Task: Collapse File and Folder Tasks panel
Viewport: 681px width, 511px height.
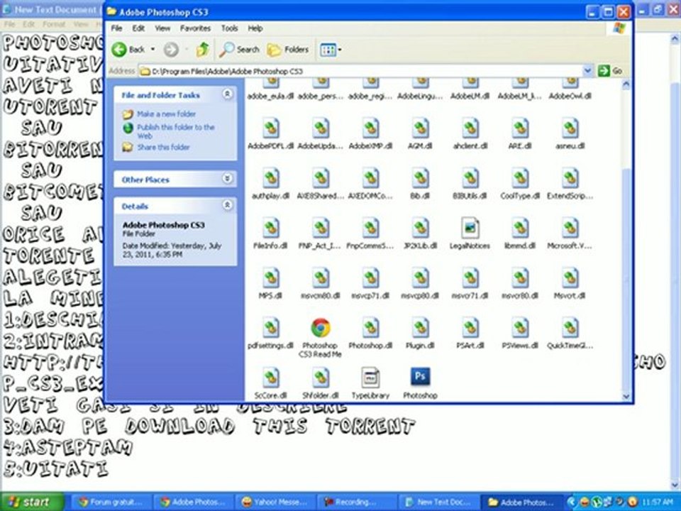Action: (x=227, y=94)
